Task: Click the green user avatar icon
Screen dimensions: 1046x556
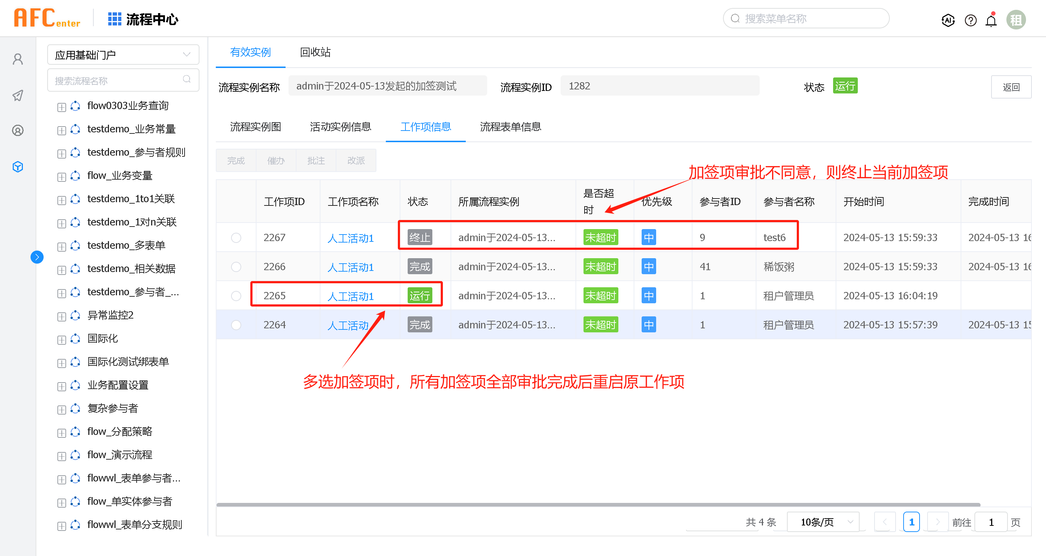Action: point(1015,20)
